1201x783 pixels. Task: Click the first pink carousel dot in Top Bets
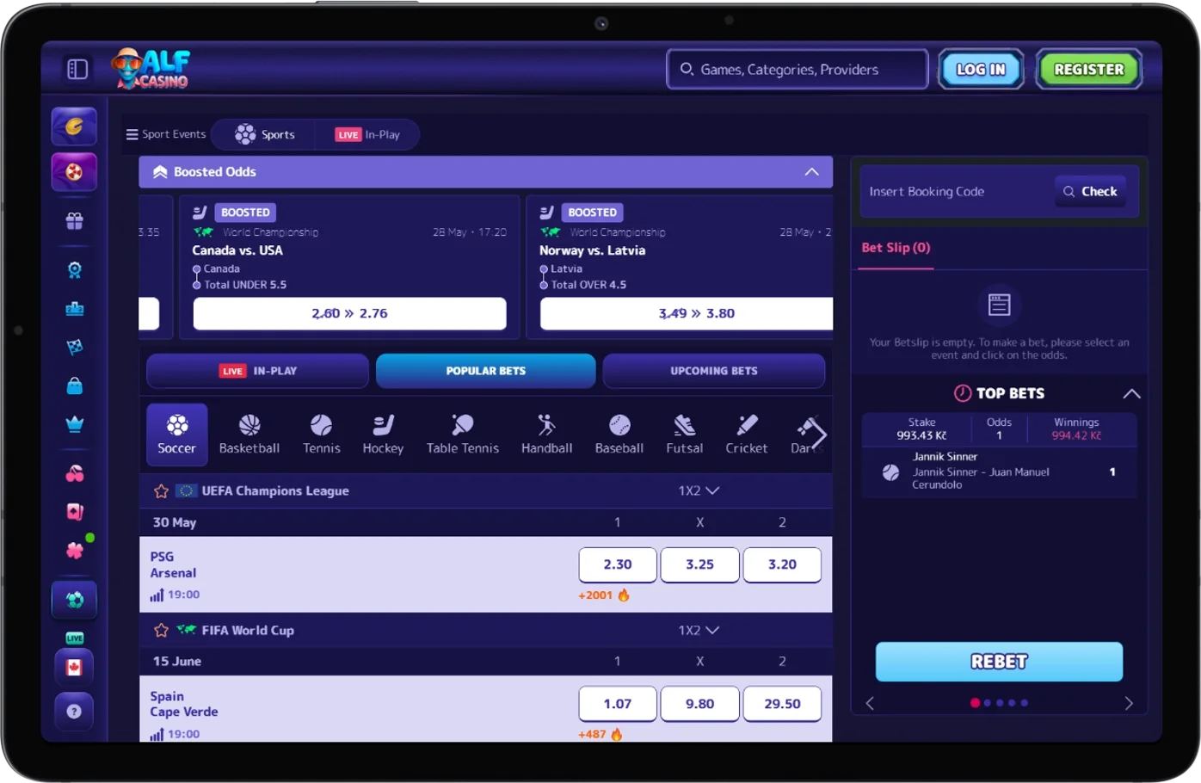[x=975, y=703]
